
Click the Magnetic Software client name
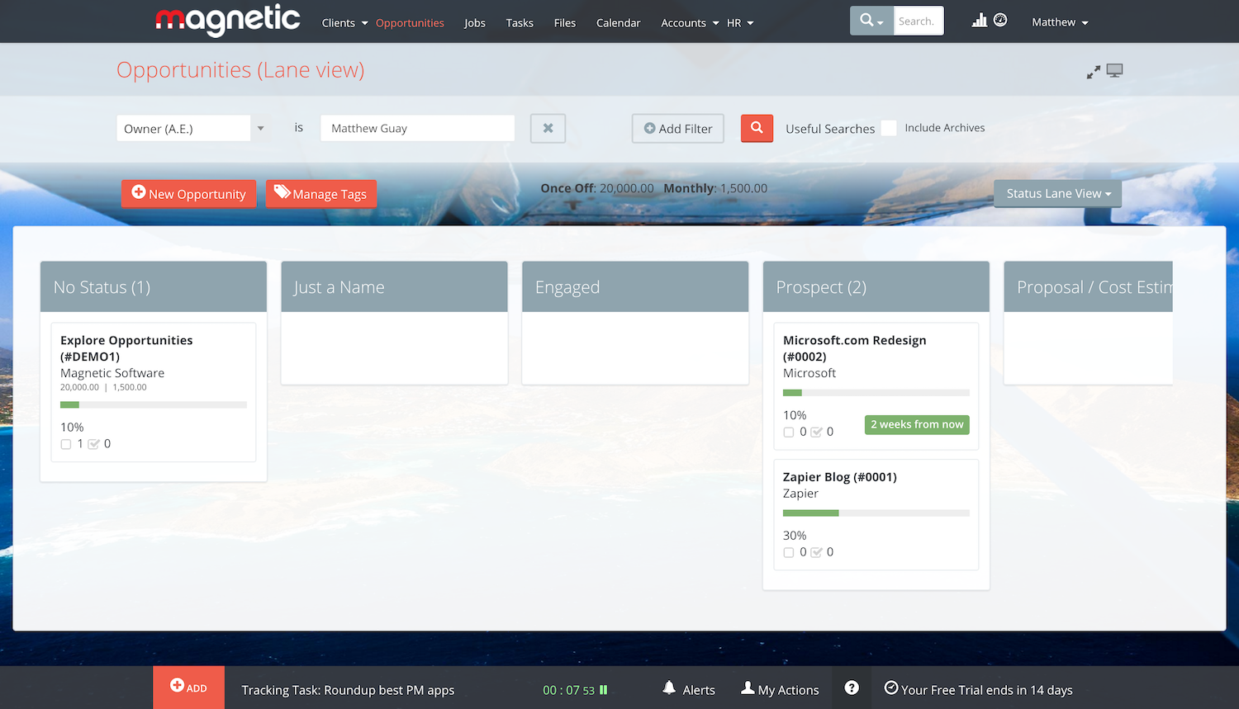click(x=112, y=373)
